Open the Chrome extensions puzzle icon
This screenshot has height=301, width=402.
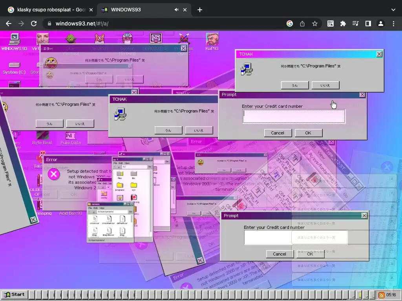point(343,24)
